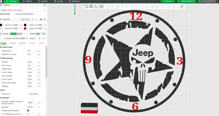Select the Rychlost settings tab

coord(22,43)
